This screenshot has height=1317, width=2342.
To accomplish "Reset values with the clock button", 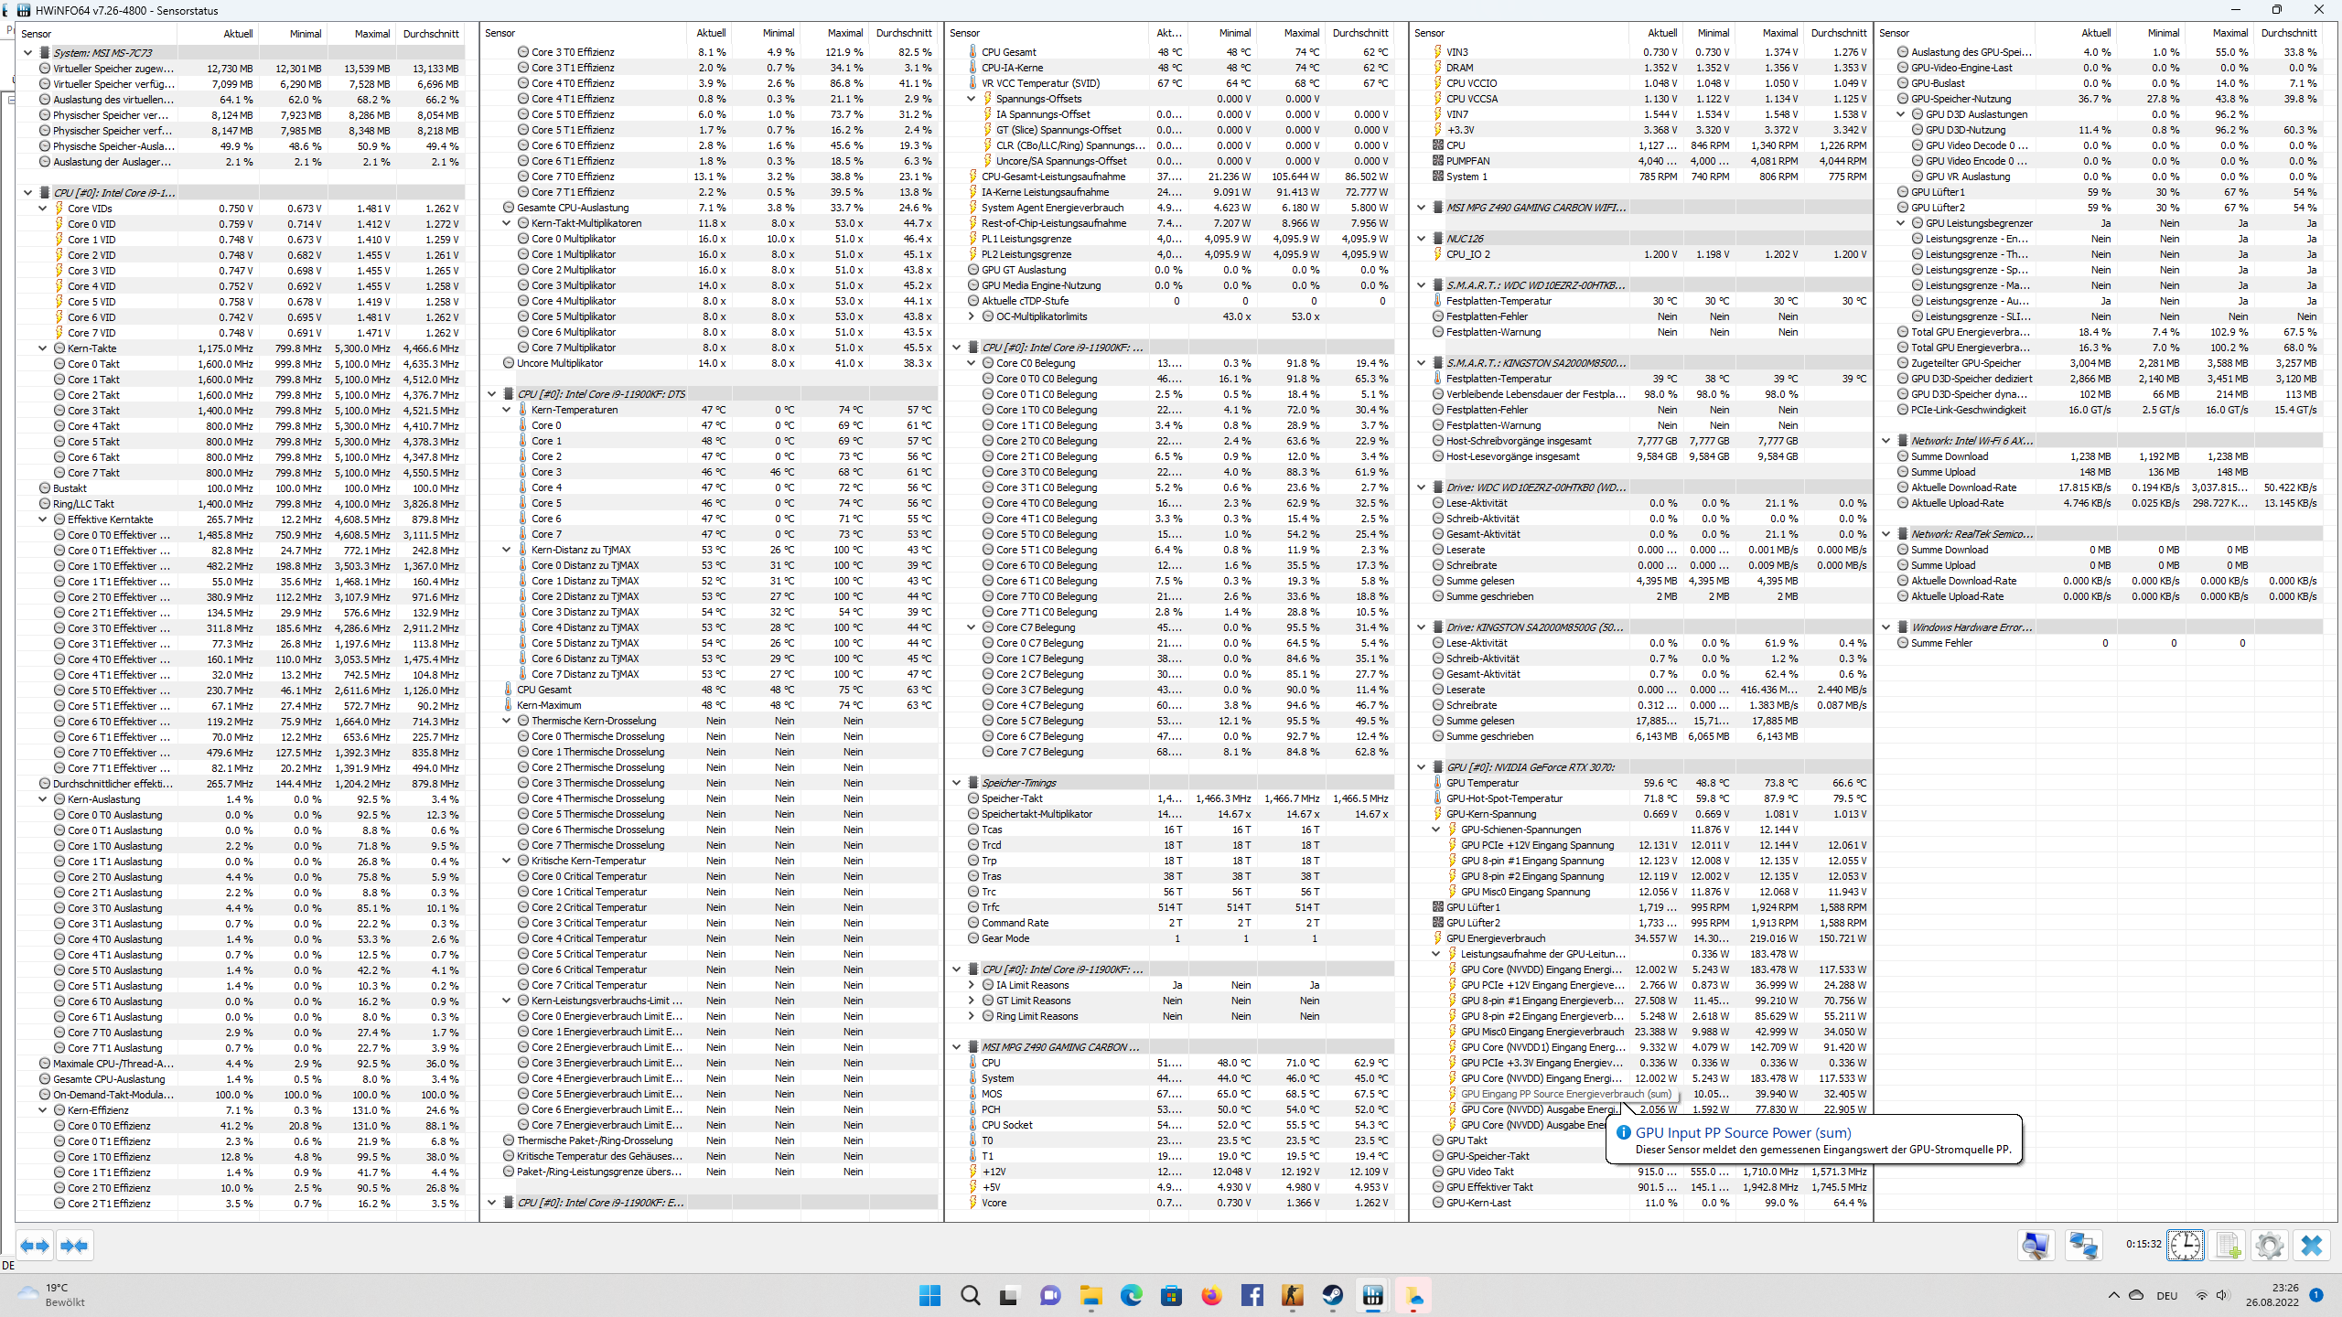I will coord(2186,1246).
